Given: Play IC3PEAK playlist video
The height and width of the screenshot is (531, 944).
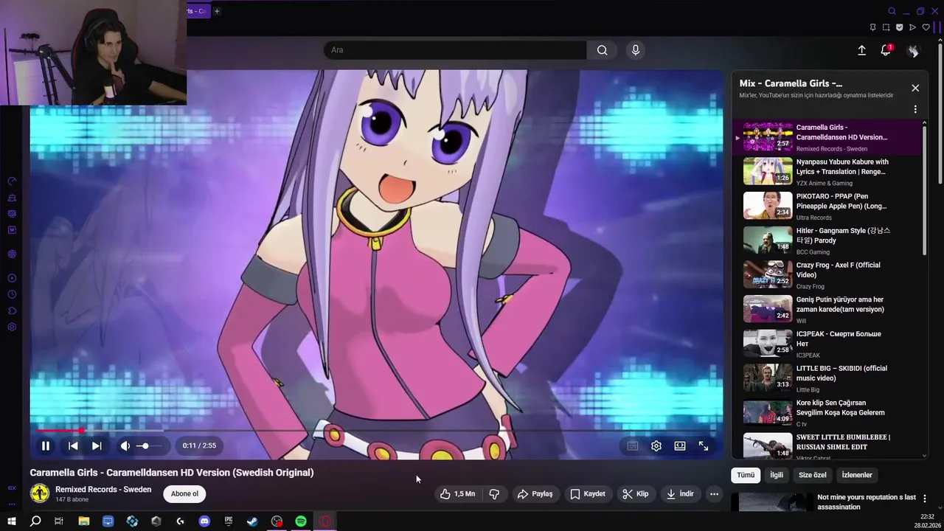Looking at the screenshot, I should coord(826,344).
